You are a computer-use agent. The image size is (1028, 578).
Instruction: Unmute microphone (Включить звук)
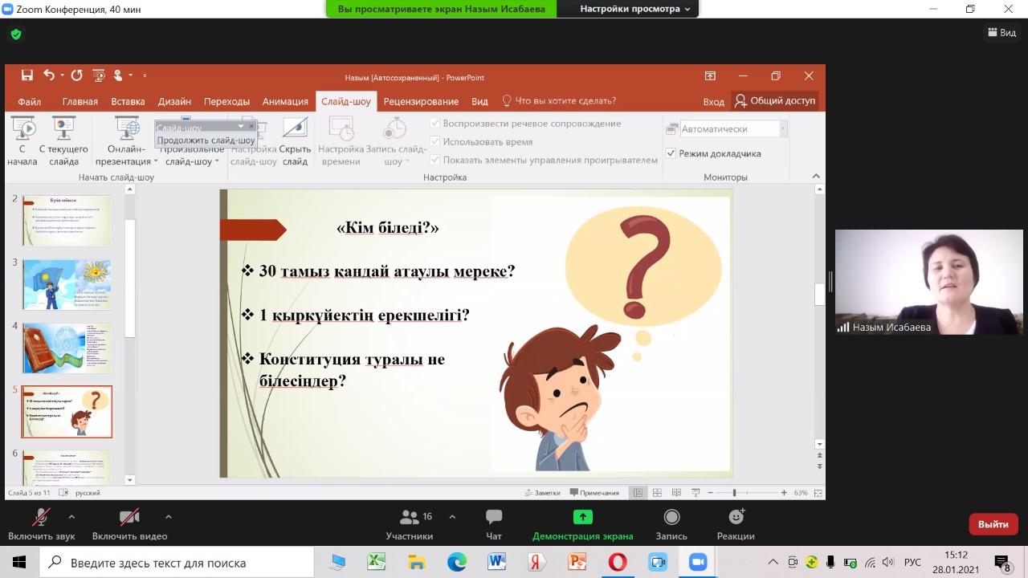[41, 518]
